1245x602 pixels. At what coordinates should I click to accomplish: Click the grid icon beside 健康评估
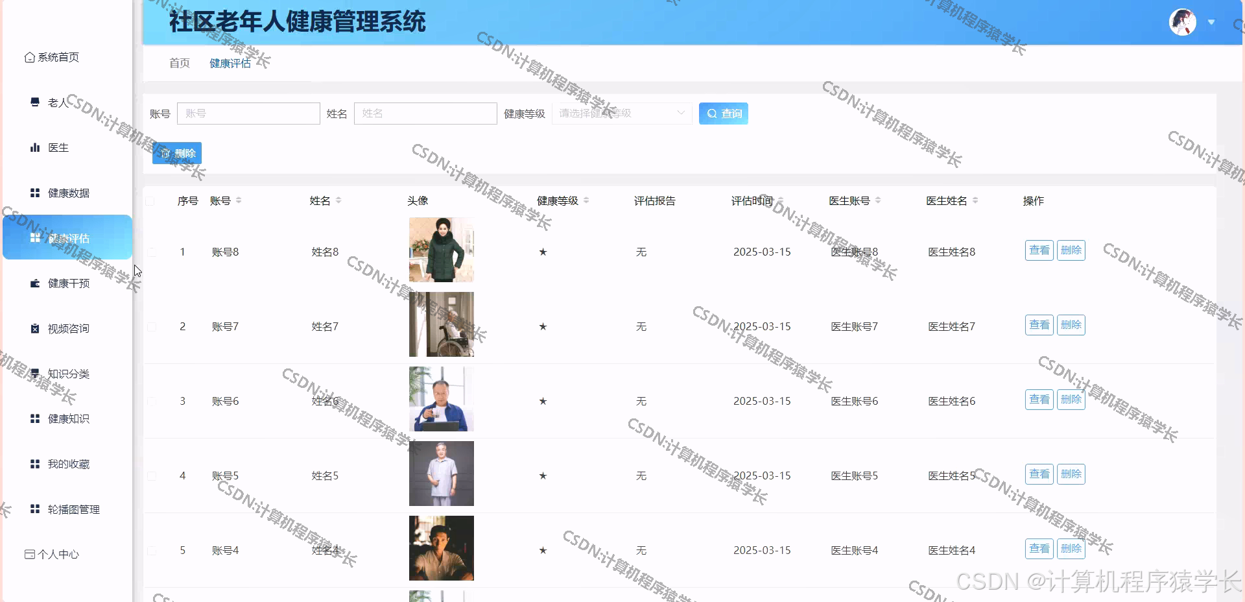click(35, 238)
